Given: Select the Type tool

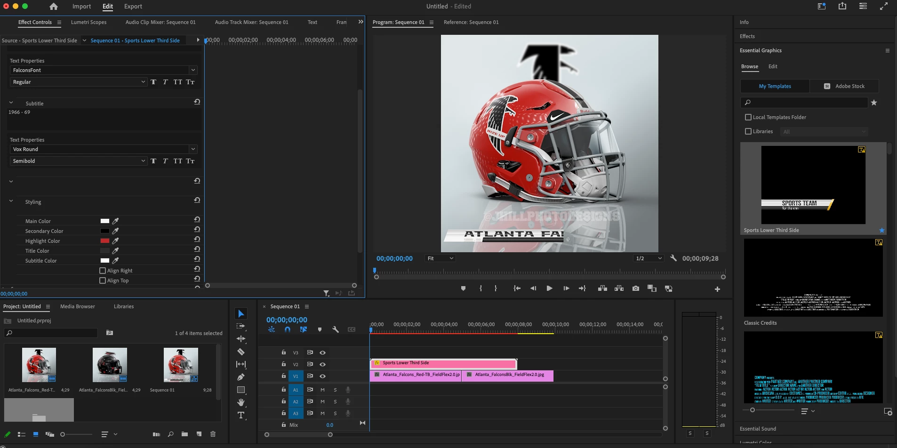Looking at the screenshot, I should 241,415.
